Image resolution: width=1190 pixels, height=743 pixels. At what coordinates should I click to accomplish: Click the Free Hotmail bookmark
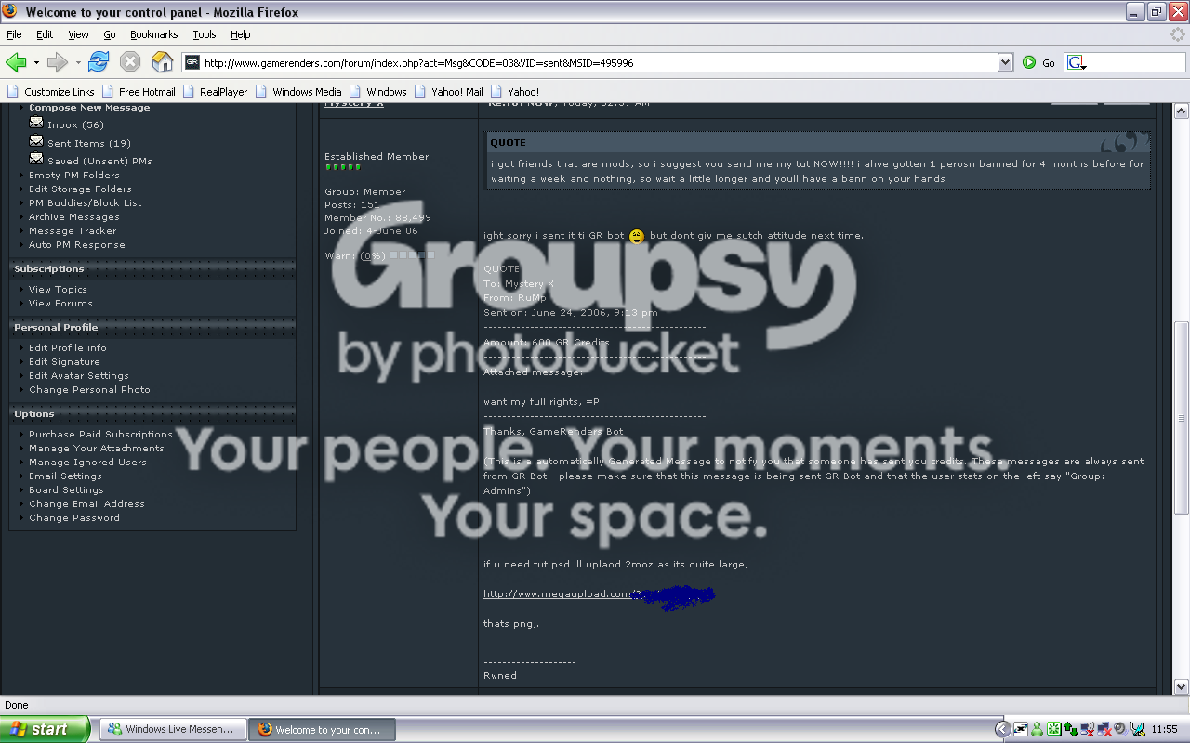coord(139,91)
